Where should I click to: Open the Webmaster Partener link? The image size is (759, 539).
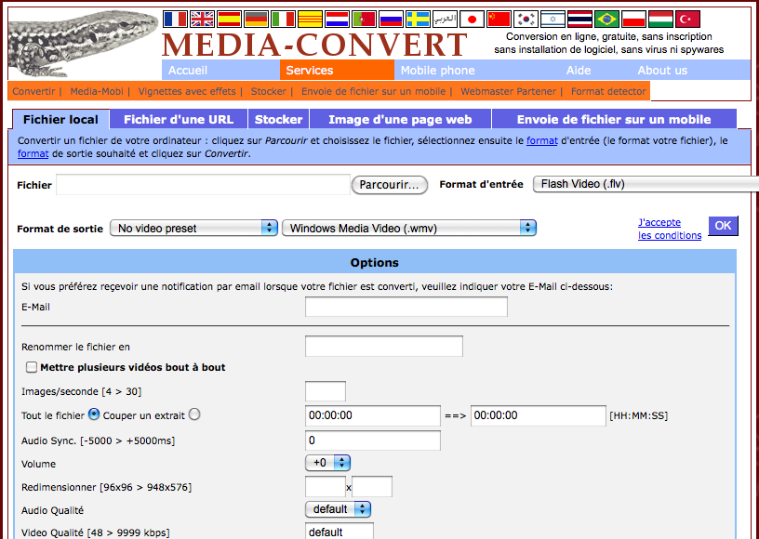(508, 91)
